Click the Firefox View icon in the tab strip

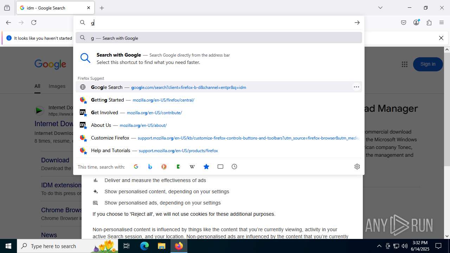click(x=7, y=8)
